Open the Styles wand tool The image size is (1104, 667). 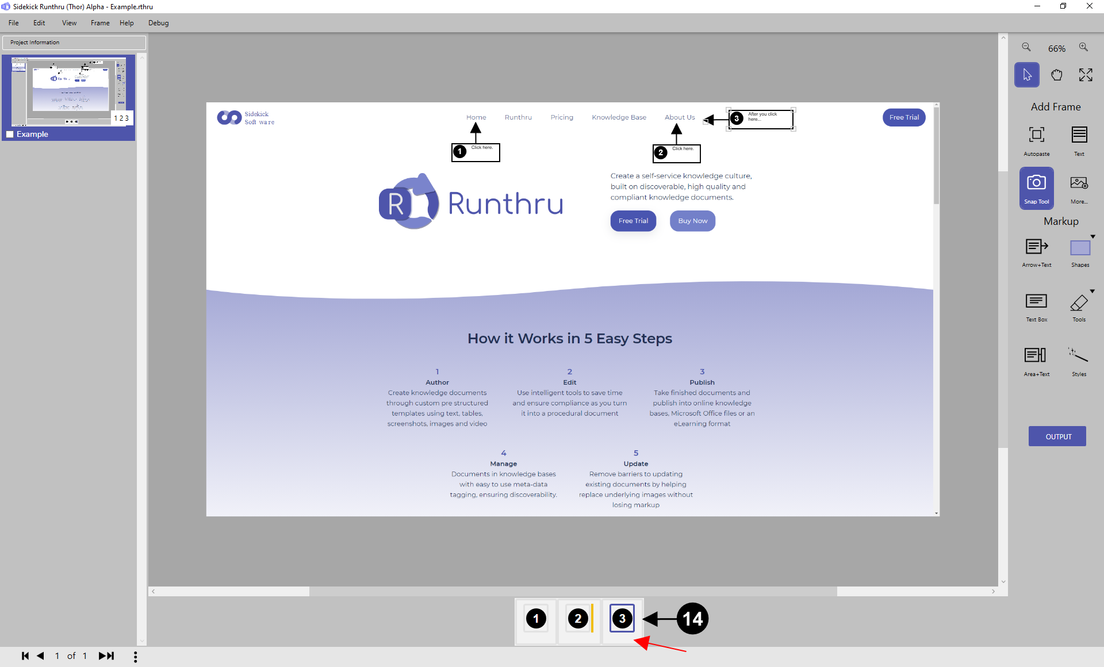pos(1079,361)
